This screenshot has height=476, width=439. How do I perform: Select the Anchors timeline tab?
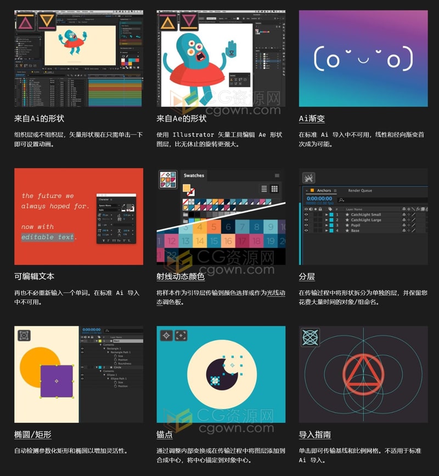pyautogui.click(x=324, y=191)
